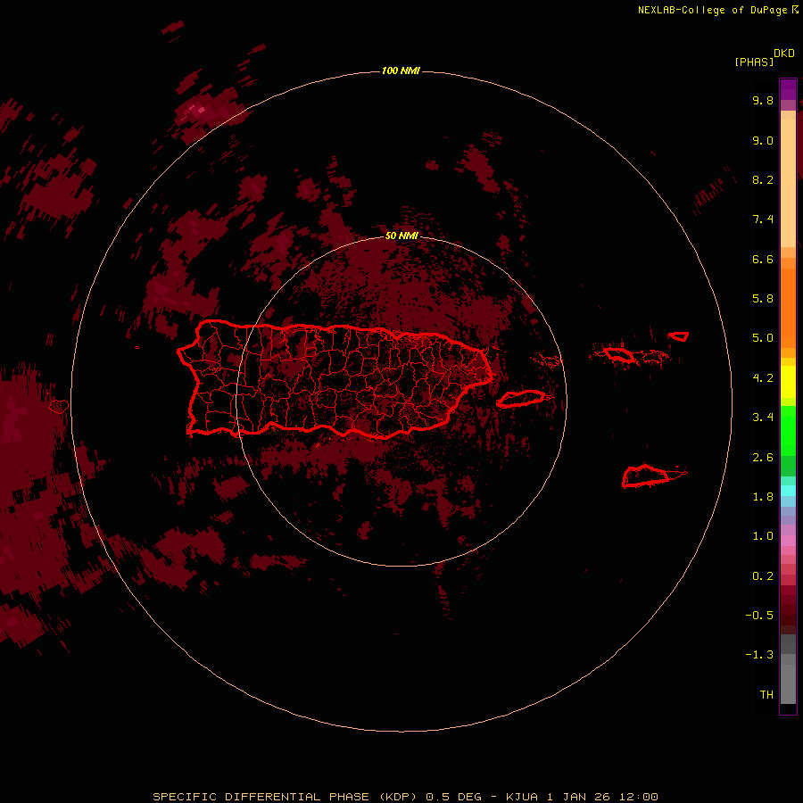Click the SPECIFIC DIFFERENTIAL PHASE (KDP) caption
The width and height of the screenshot is (803, 803).
284,797
